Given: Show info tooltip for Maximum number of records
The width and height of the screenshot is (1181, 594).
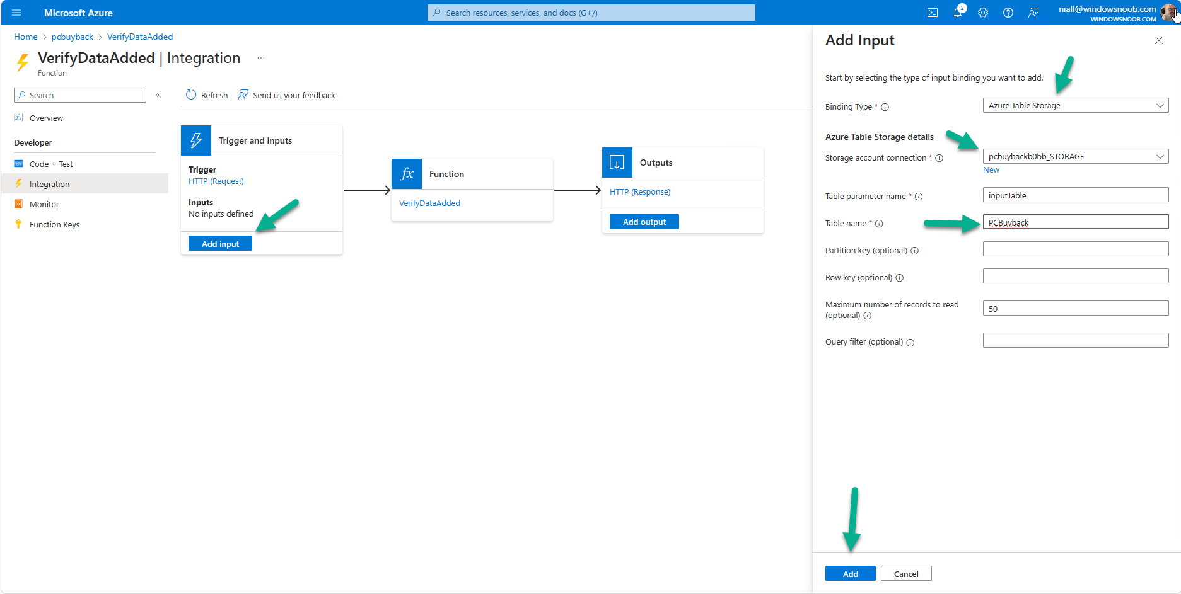Looking at the screenshot, I should tap(868, 316).
